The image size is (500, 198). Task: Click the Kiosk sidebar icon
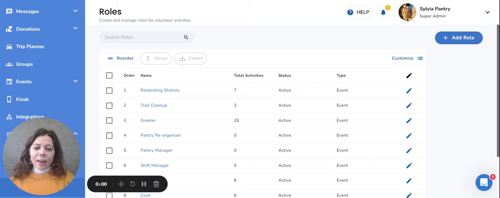pyautogui.click(x=9, y=99)
